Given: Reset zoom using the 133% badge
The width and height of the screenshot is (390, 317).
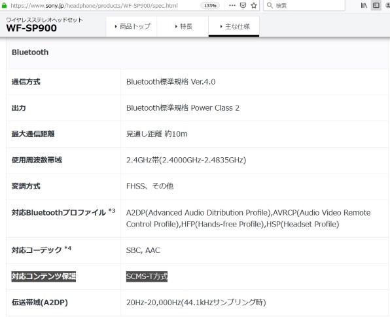Looking at the screenshot, I should point(210,5).
